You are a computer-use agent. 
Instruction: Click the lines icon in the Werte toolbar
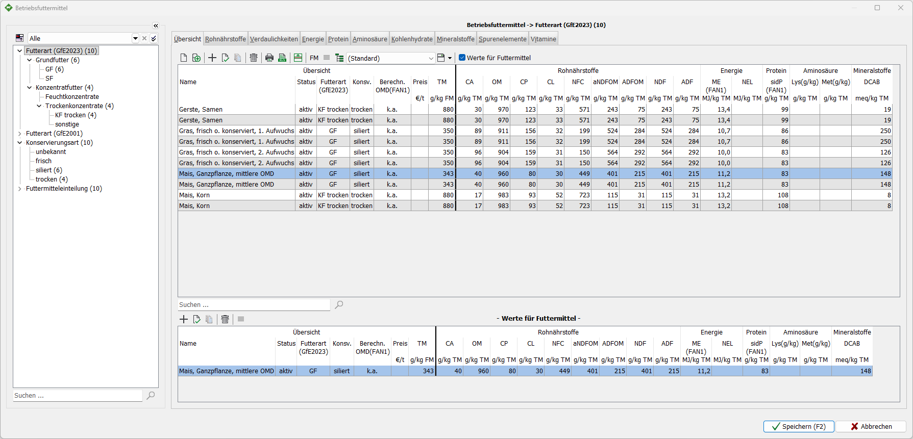241,319
